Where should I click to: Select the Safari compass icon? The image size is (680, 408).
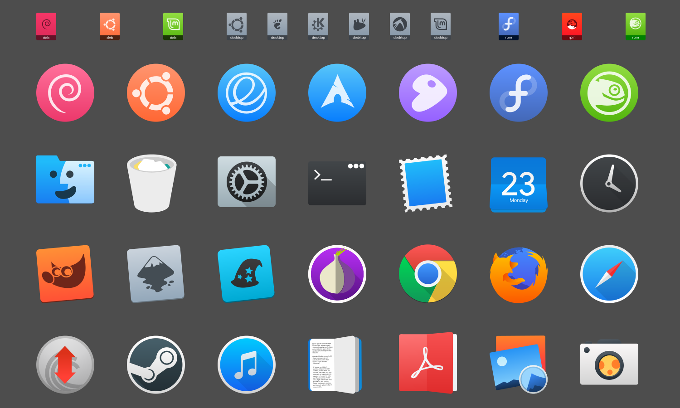[x=609, y=274]
